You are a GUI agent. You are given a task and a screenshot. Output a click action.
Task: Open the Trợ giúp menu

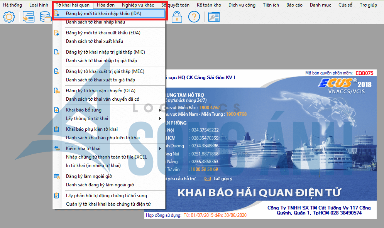[x=368, y=5]
